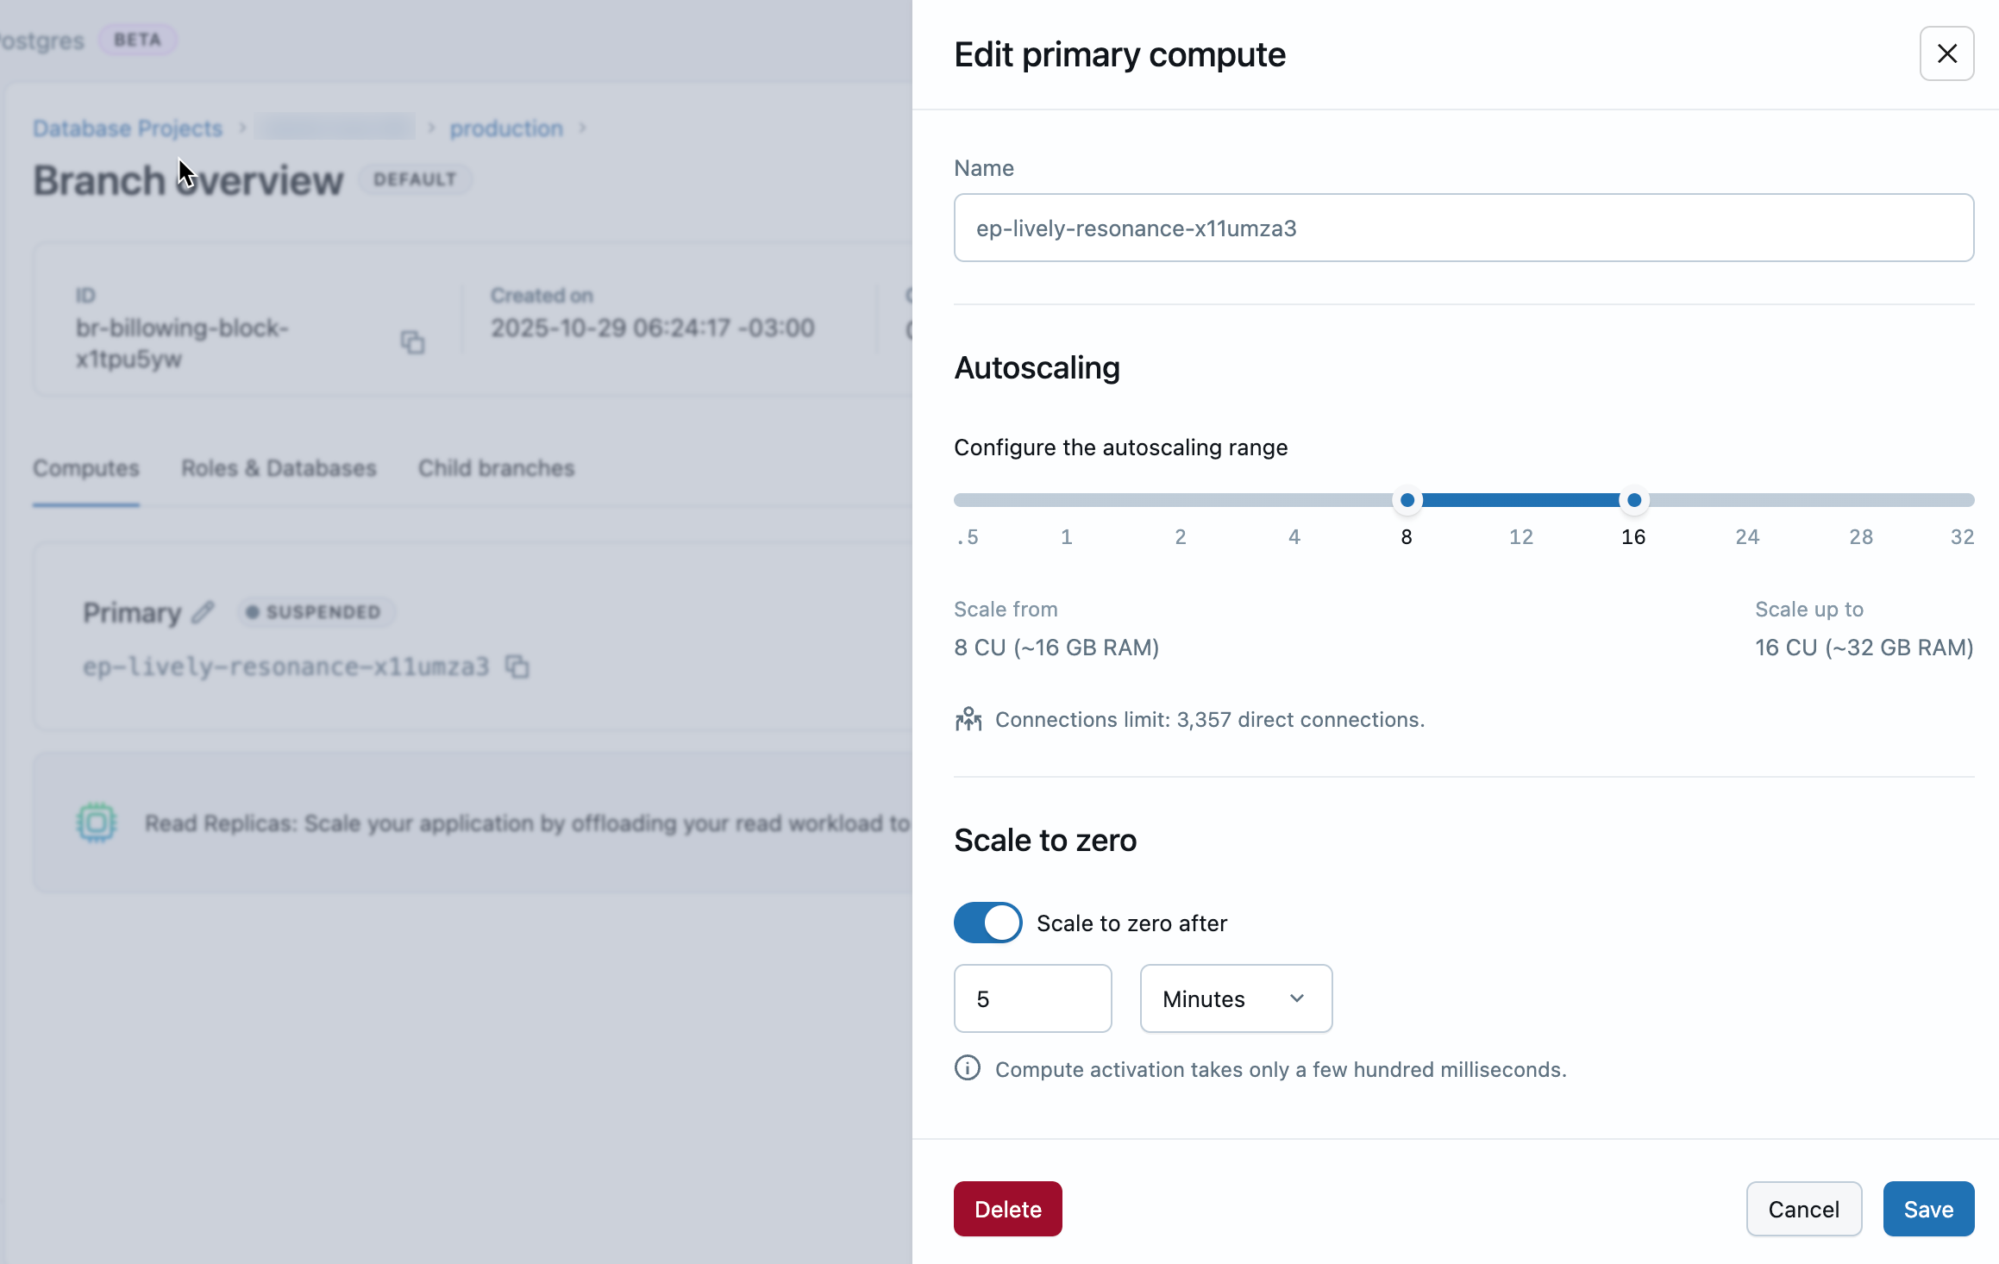This screenshot has height=1264, width=1999.
Task: Open the Child branches tab
Action: (496, 468)
